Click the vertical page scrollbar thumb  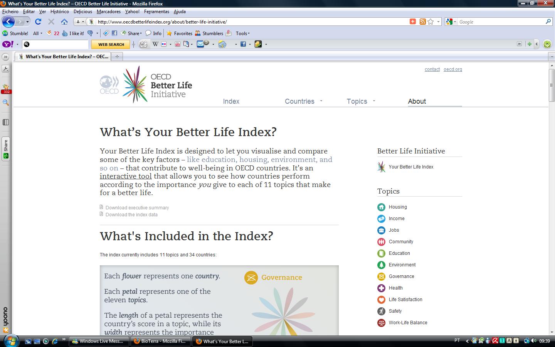point(552,85)
